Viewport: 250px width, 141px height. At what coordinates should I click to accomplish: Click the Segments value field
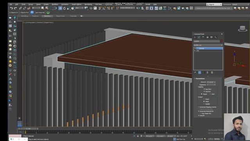tap(211, 85)
